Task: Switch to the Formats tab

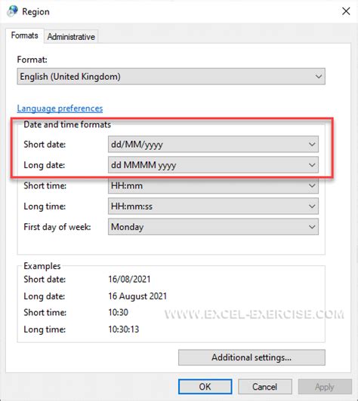Action: click(x=25, y=35)
